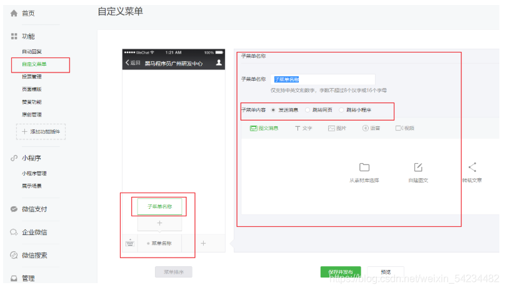
Task: Click the 子菜单名称 text input field
Action: 323,79
